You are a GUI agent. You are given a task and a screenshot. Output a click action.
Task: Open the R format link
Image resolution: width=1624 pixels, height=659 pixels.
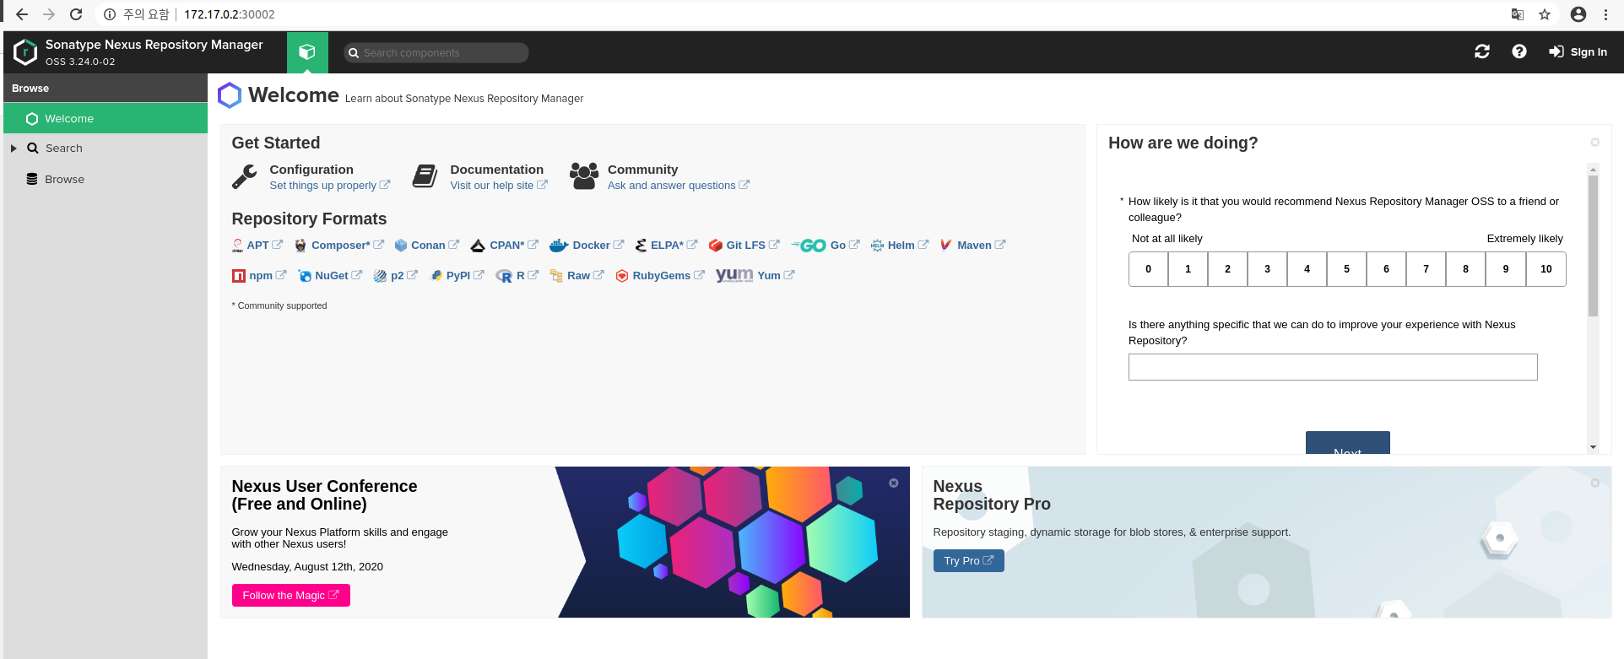pos(517,275)
